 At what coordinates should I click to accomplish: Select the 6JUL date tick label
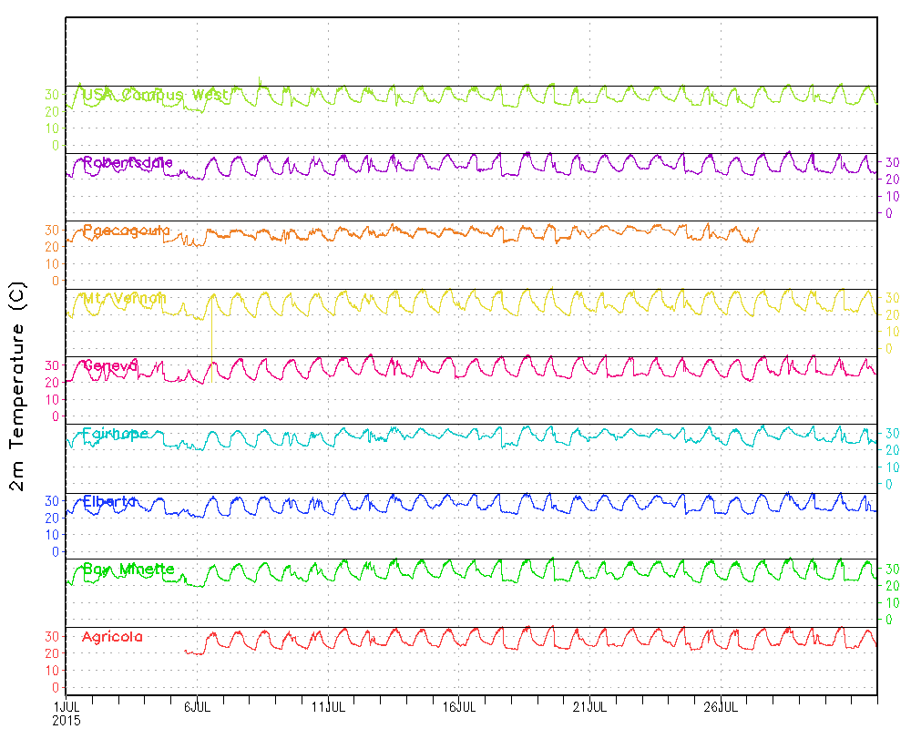(197, 706)
